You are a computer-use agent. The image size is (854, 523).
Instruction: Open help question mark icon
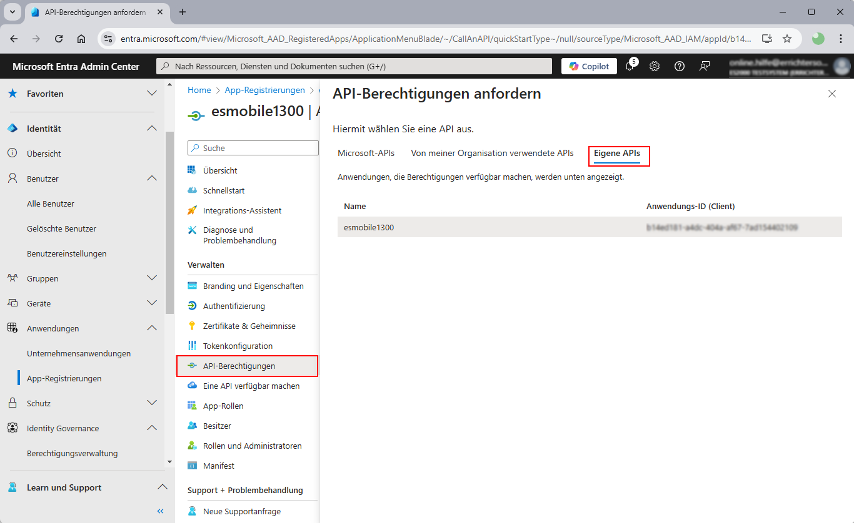(680, 66)
